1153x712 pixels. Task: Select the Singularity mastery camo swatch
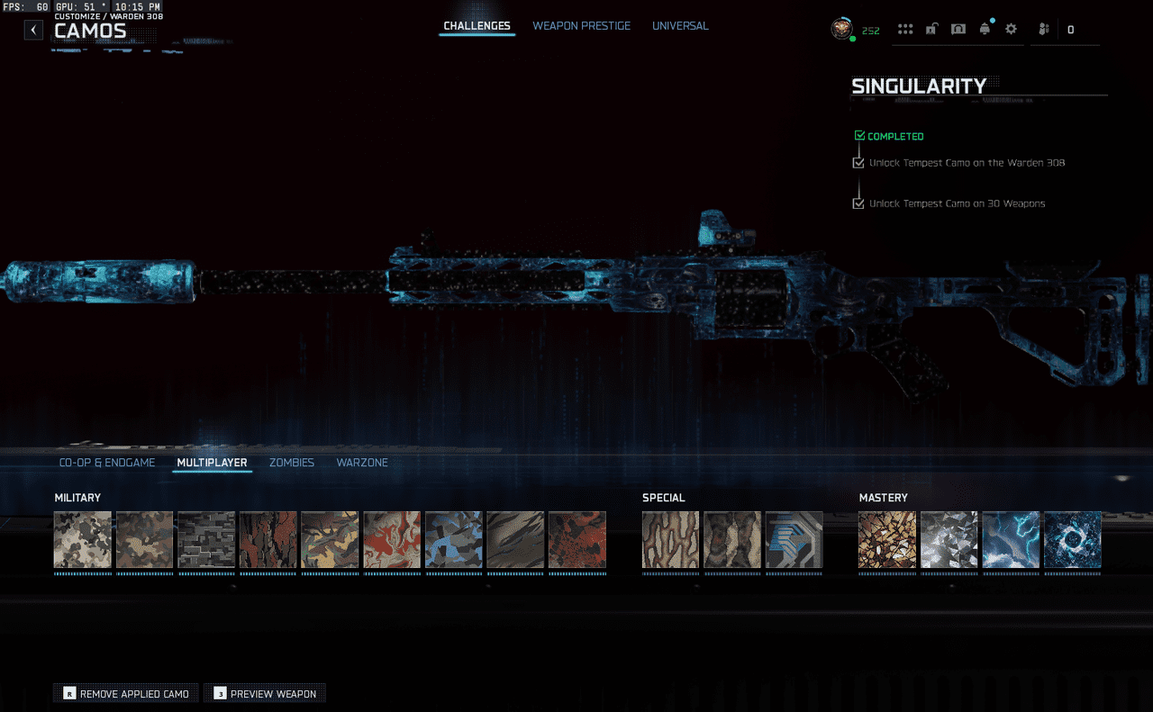point(1072,540)
